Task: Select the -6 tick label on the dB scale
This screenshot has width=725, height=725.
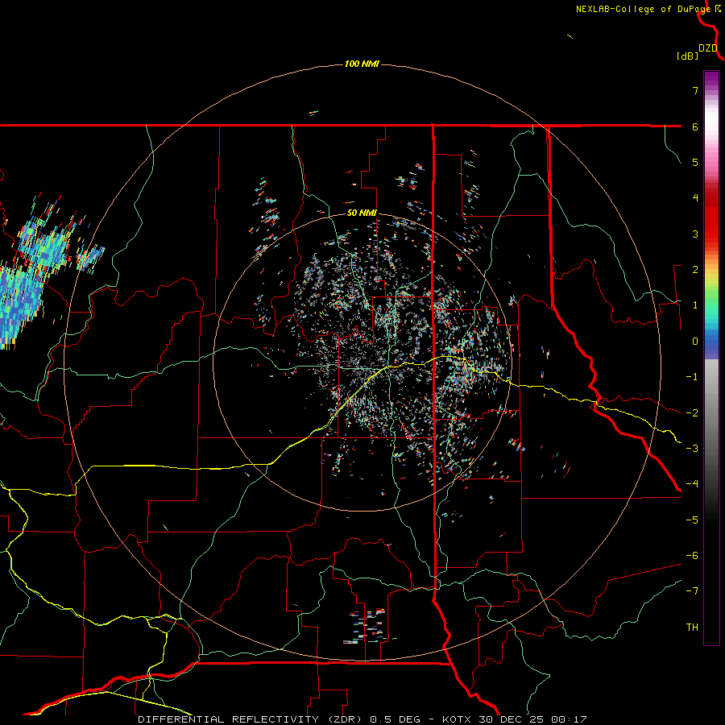Action: 692,555
